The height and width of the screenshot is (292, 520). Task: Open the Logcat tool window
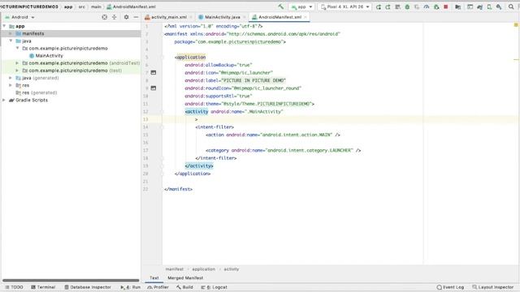point(214,287)
